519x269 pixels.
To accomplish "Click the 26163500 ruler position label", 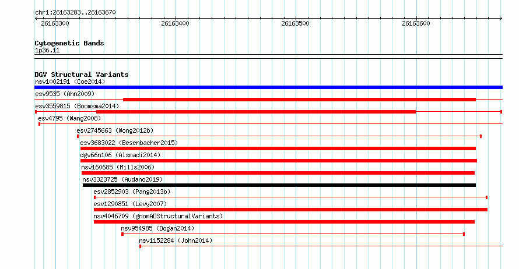I will coord(295,23).
